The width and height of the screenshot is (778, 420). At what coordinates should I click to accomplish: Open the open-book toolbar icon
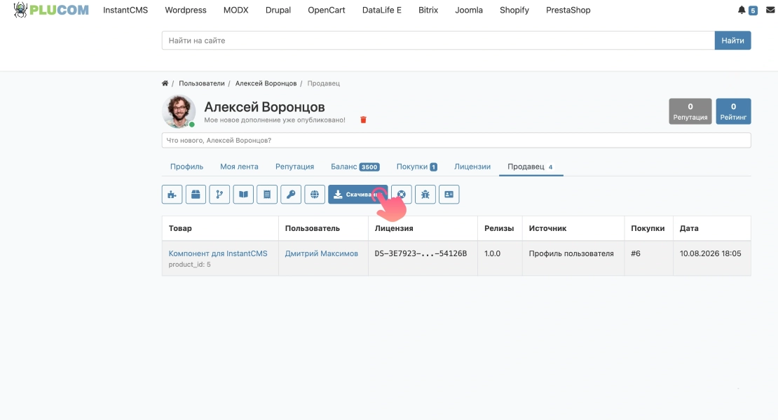pos(243,194)
